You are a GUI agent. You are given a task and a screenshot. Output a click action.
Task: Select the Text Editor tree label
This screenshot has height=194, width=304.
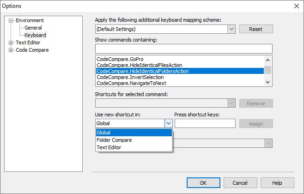click(28, 42)
